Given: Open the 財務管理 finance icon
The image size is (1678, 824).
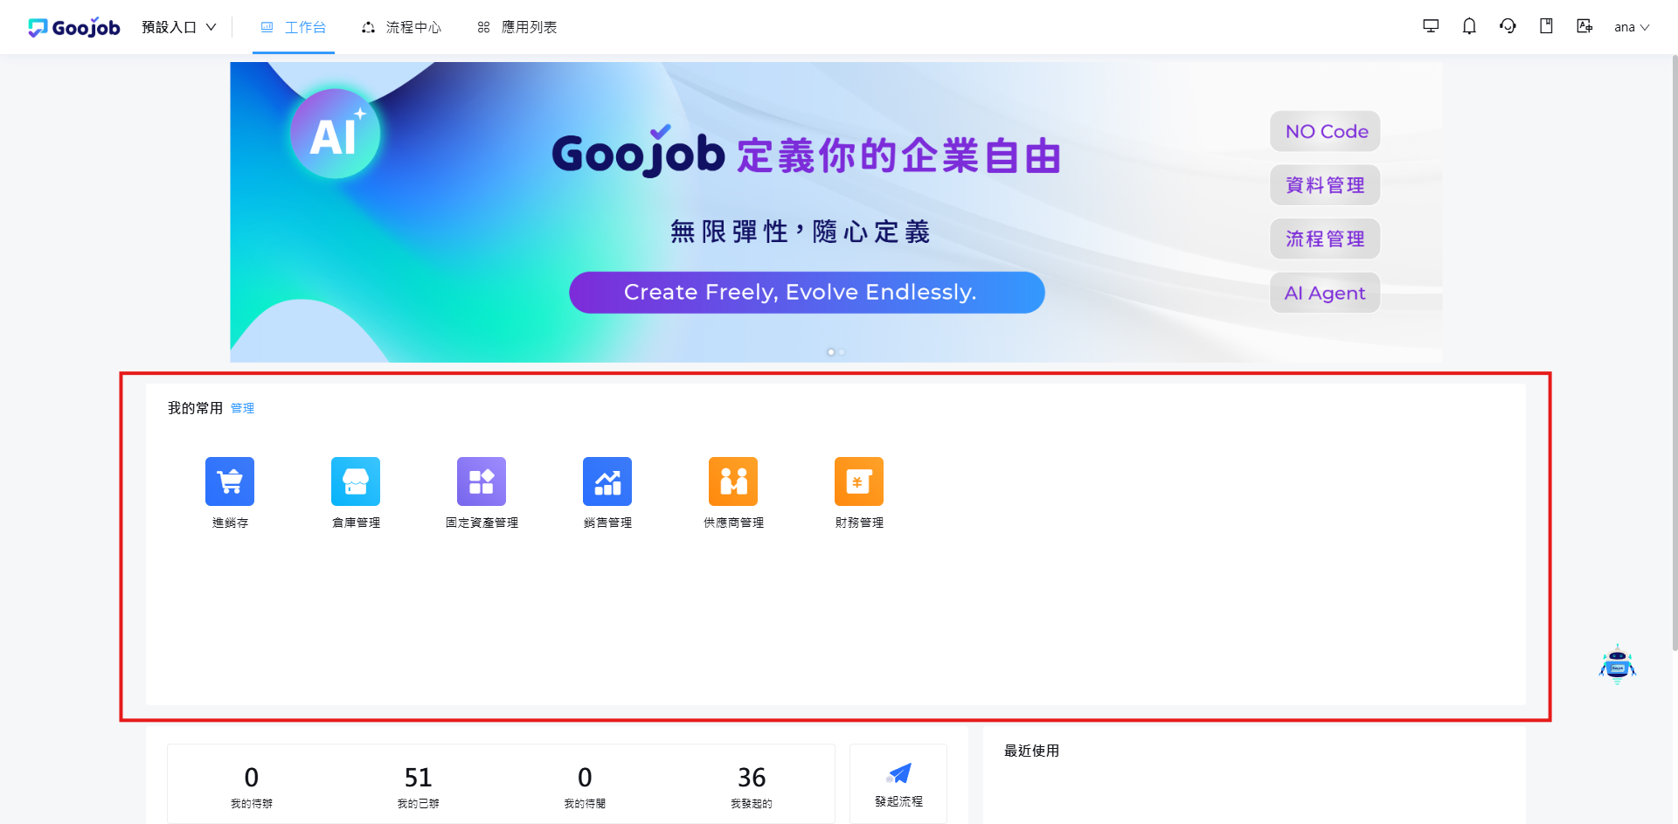Looking at the screenshot, I should point(859,481).
